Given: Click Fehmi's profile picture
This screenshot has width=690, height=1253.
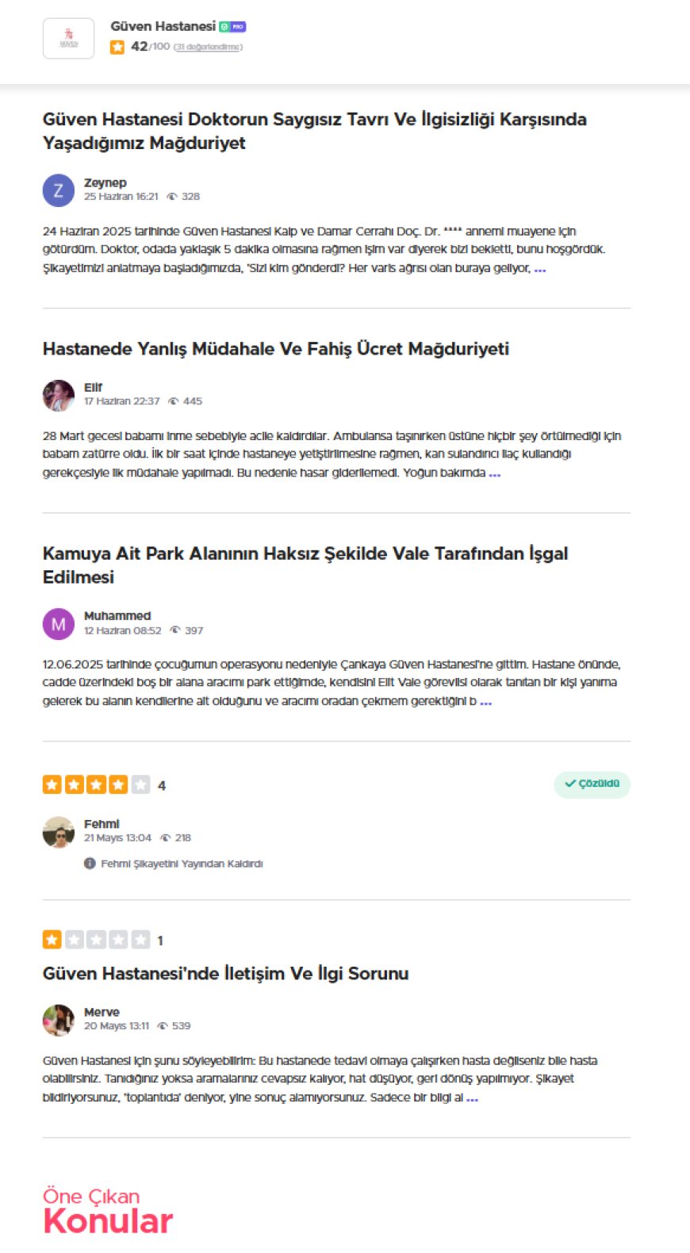Looking at the screenshot, I should 58,832.
